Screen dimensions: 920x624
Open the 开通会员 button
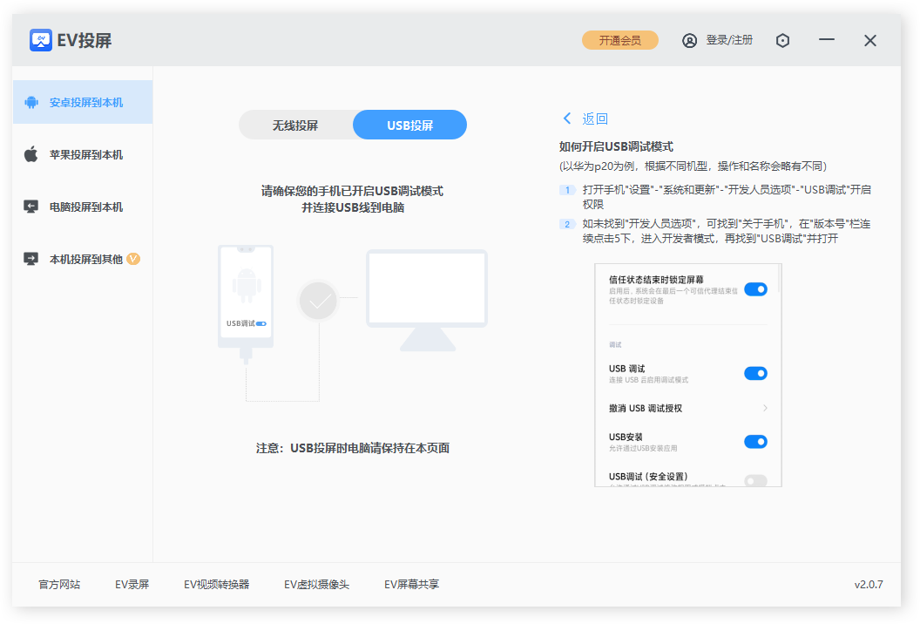coord(620,40)
